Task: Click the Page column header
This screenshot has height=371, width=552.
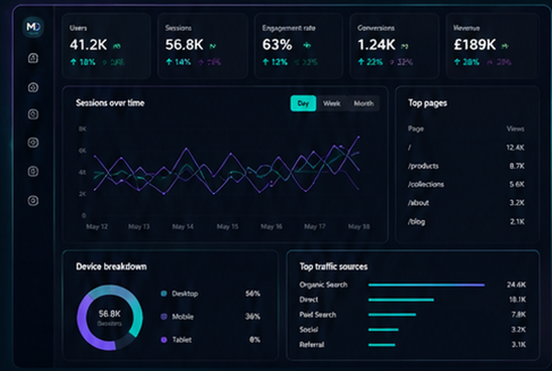Action: pyautogui.click(x=416, y=129)
